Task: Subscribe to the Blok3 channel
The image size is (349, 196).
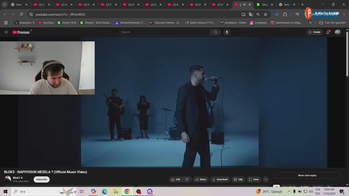Action: coord(42,179)
